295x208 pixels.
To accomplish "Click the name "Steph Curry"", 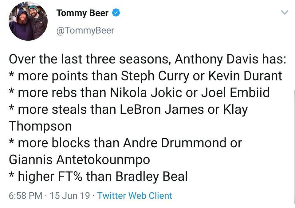I will [x=155, y=76].
